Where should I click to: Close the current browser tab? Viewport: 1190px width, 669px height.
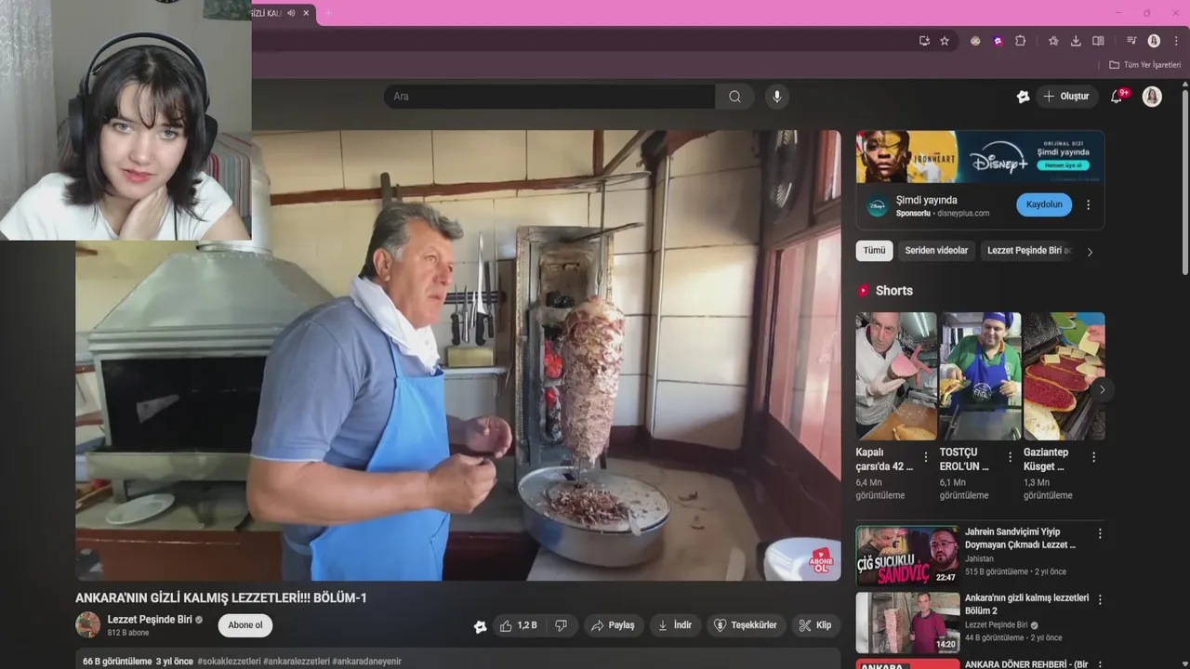307,13
